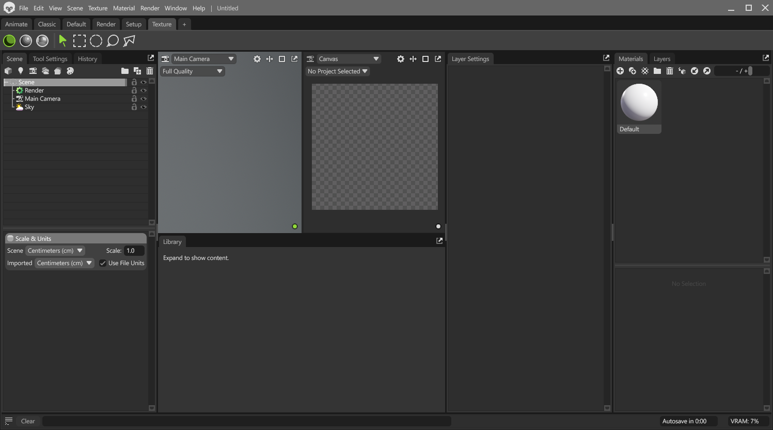
Task: Choose the lasso selection tool
Action: point(113,40)
